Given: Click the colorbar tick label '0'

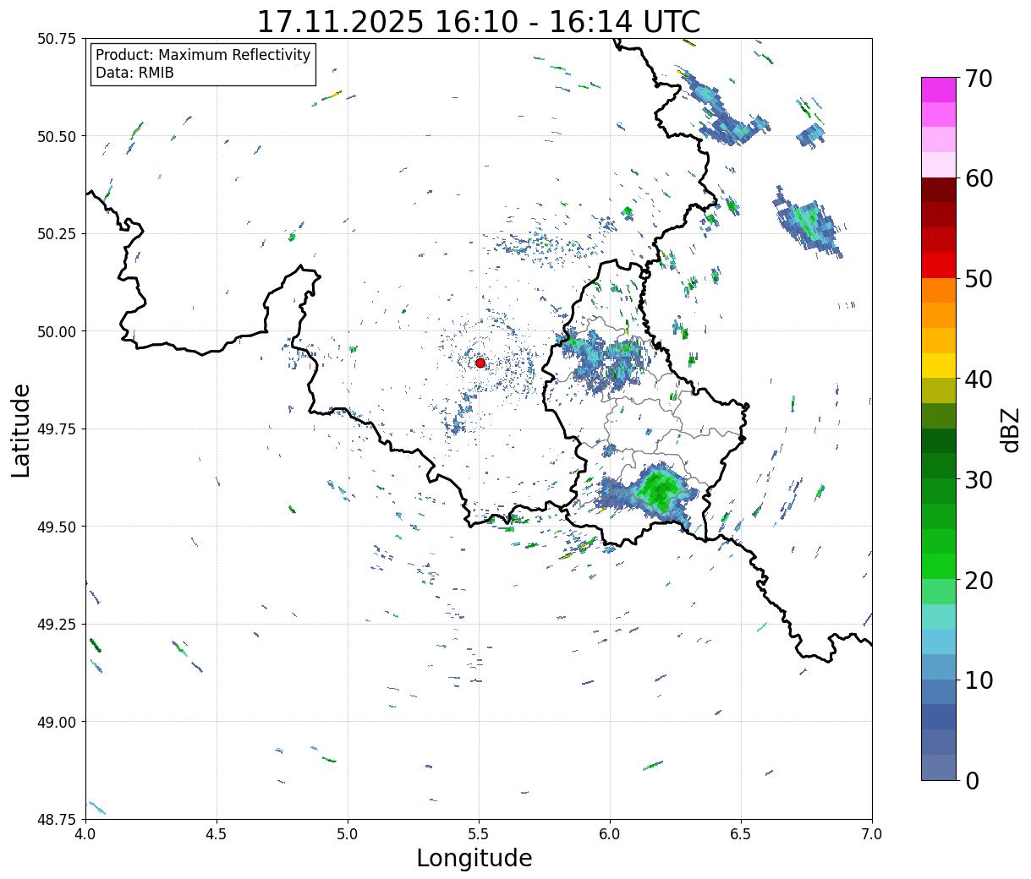Looking at the screenshot, I should tap(972, 780).
